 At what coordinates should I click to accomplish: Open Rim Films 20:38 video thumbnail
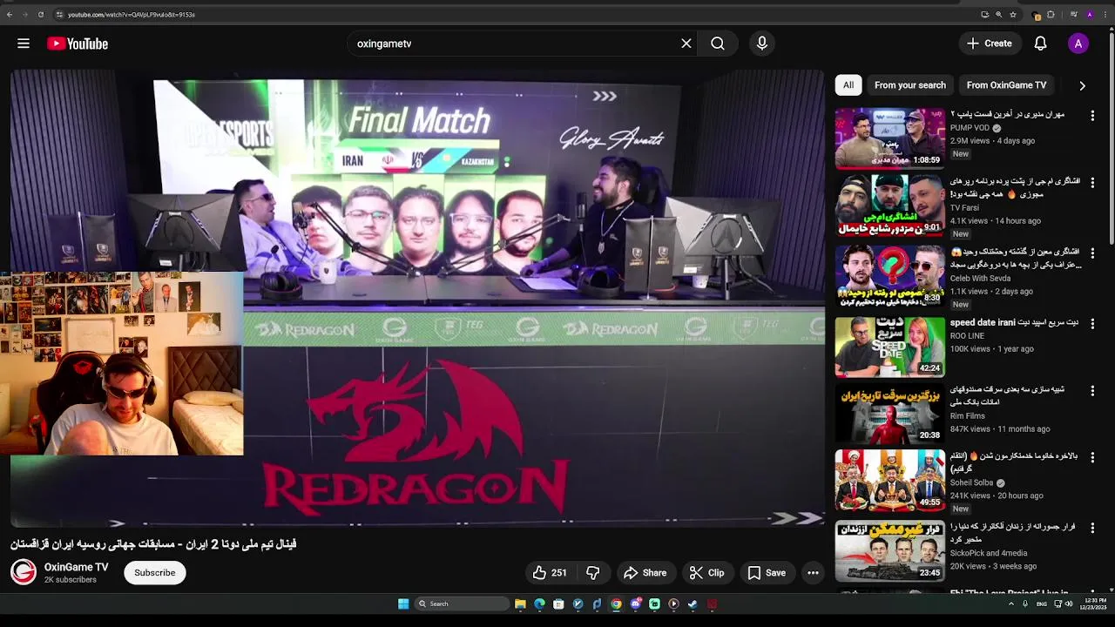(889, 414)
